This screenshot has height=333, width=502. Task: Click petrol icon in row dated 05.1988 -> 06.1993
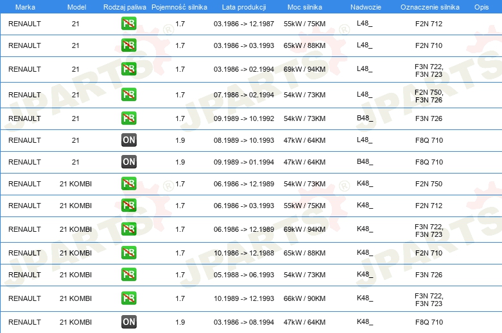tap(128, 274)
